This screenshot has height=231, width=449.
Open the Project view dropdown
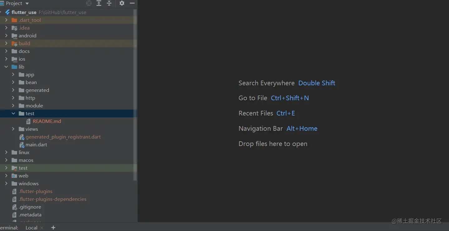(27, 3)
